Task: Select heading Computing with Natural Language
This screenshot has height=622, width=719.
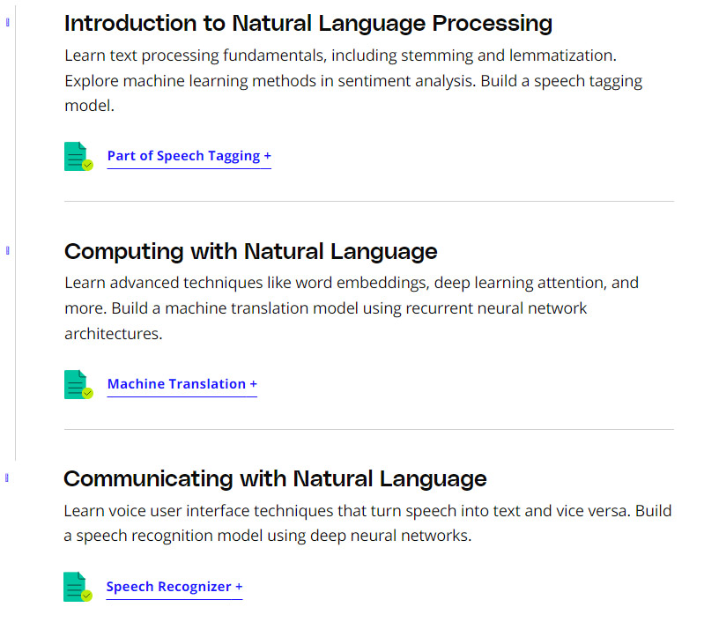Action: (x=251, y=252)
